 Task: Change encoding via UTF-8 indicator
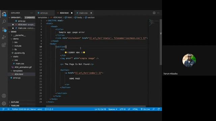coord(123,109)
